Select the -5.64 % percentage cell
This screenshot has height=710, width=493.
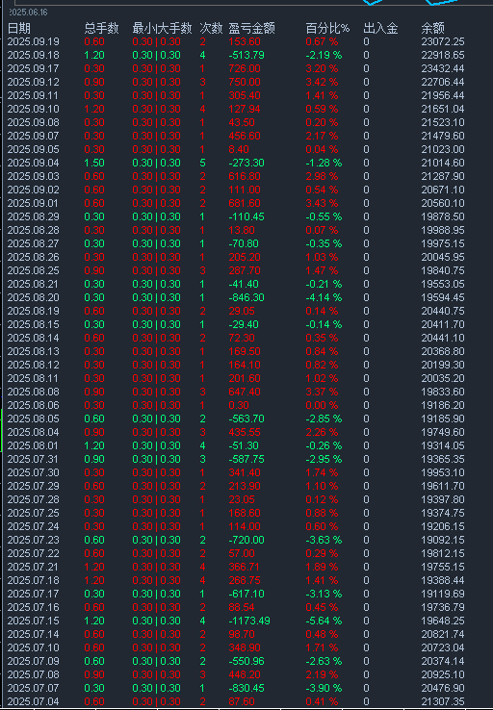(324, 621)
